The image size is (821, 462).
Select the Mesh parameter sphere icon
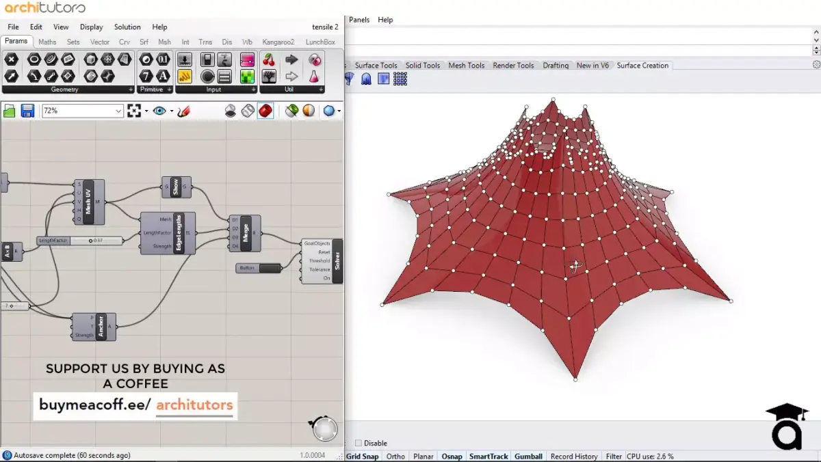108,59
